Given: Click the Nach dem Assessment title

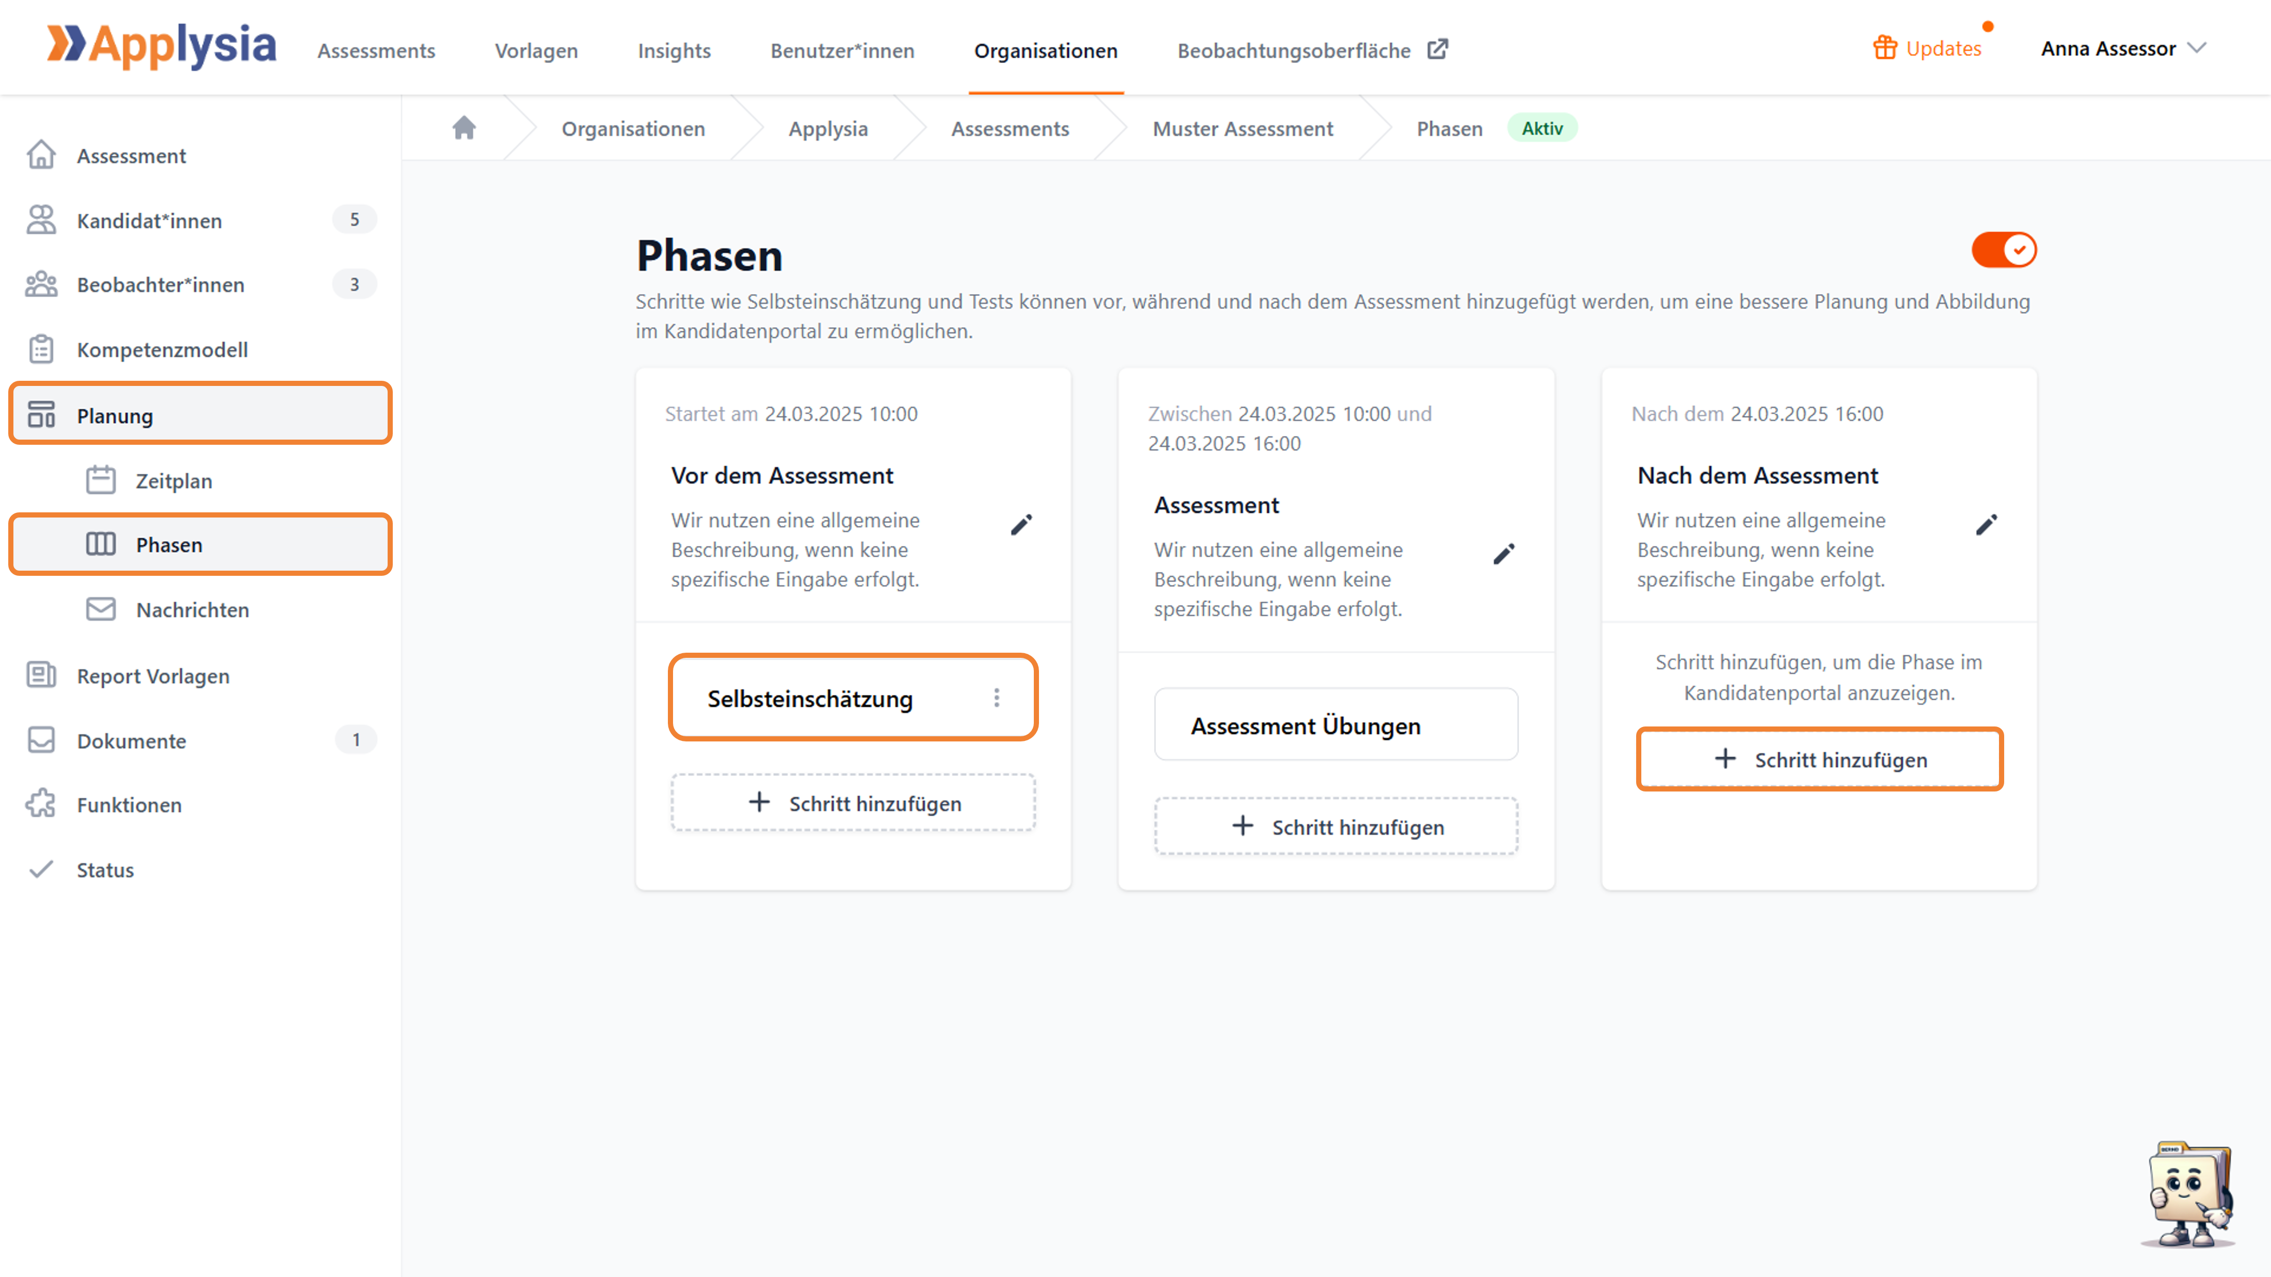Looking at the screenshot, I should pos(1757,475).
